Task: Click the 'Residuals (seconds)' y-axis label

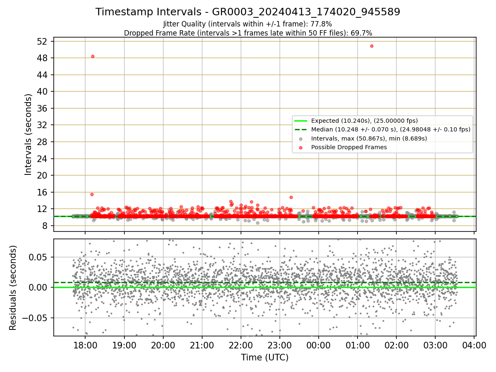Action: point(13,288)
